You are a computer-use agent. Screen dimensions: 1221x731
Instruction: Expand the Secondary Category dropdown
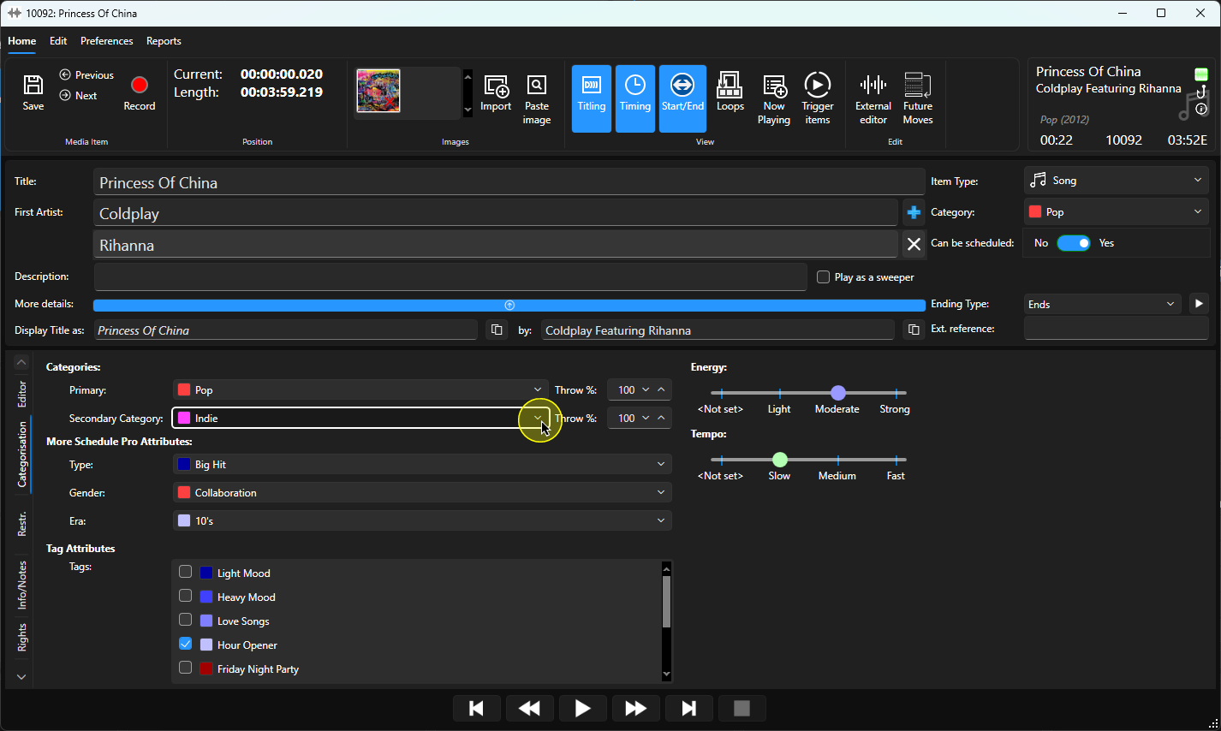pyautogui.click(x=538, y=418)
